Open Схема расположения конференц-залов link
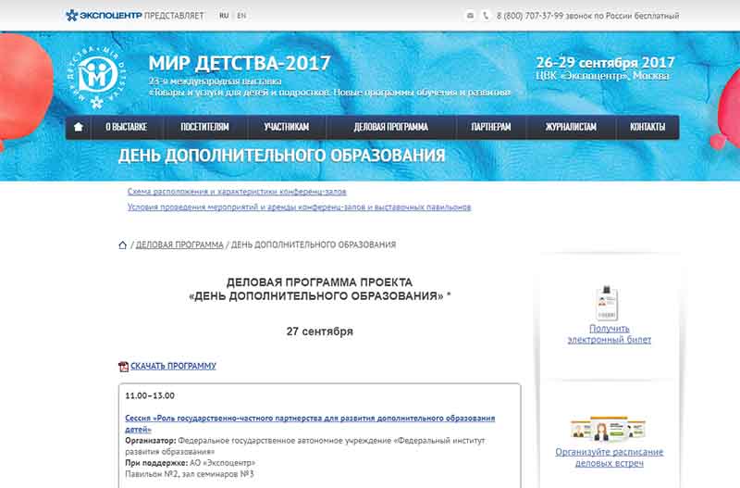This screenshot has width=740, height=488. [237, 192]
